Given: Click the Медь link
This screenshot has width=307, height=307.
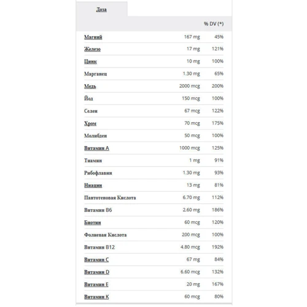Looking at the screenshot, I should click(90, 86).
